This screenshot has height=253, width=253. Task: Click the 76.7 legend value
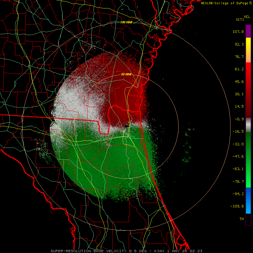tap(239, 57)
